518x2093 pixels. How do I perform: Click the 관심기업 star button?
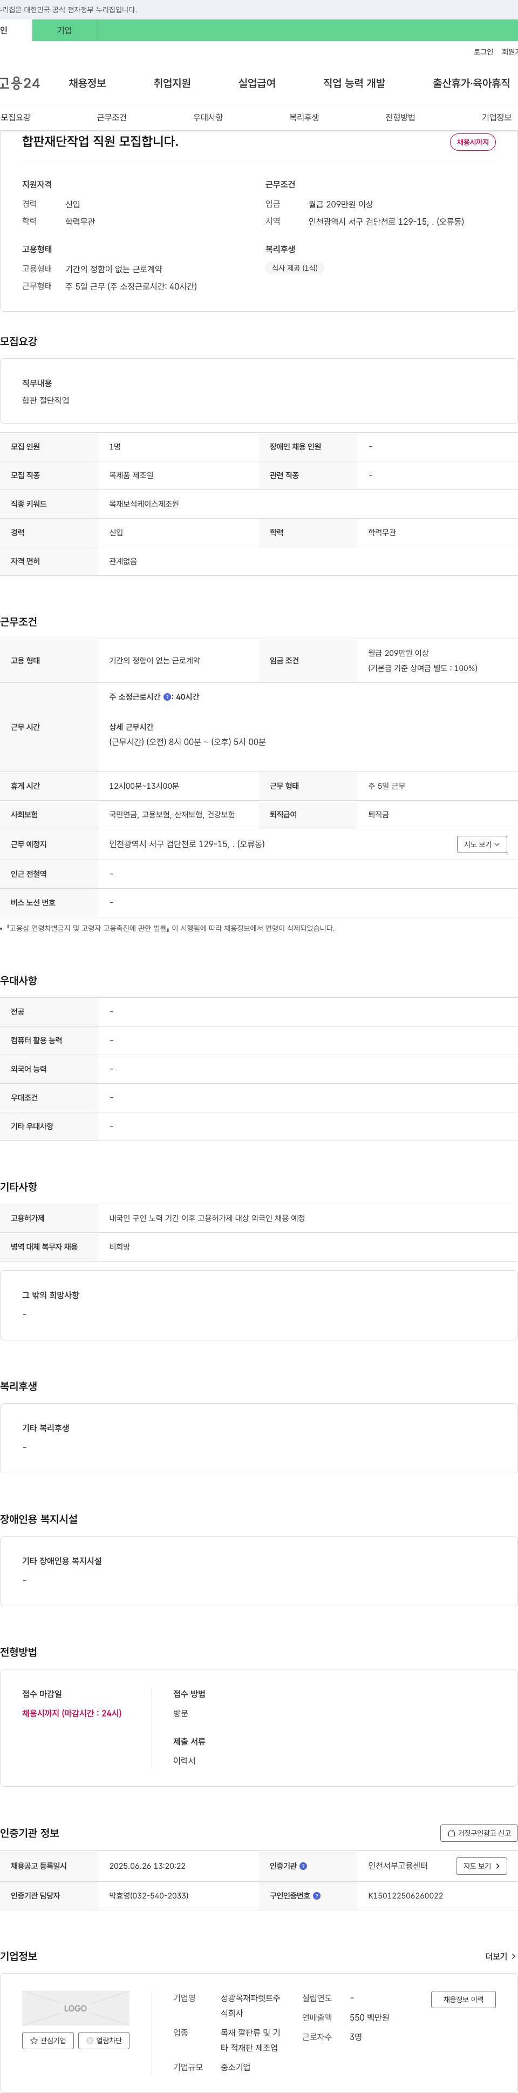coord(48,2040)
